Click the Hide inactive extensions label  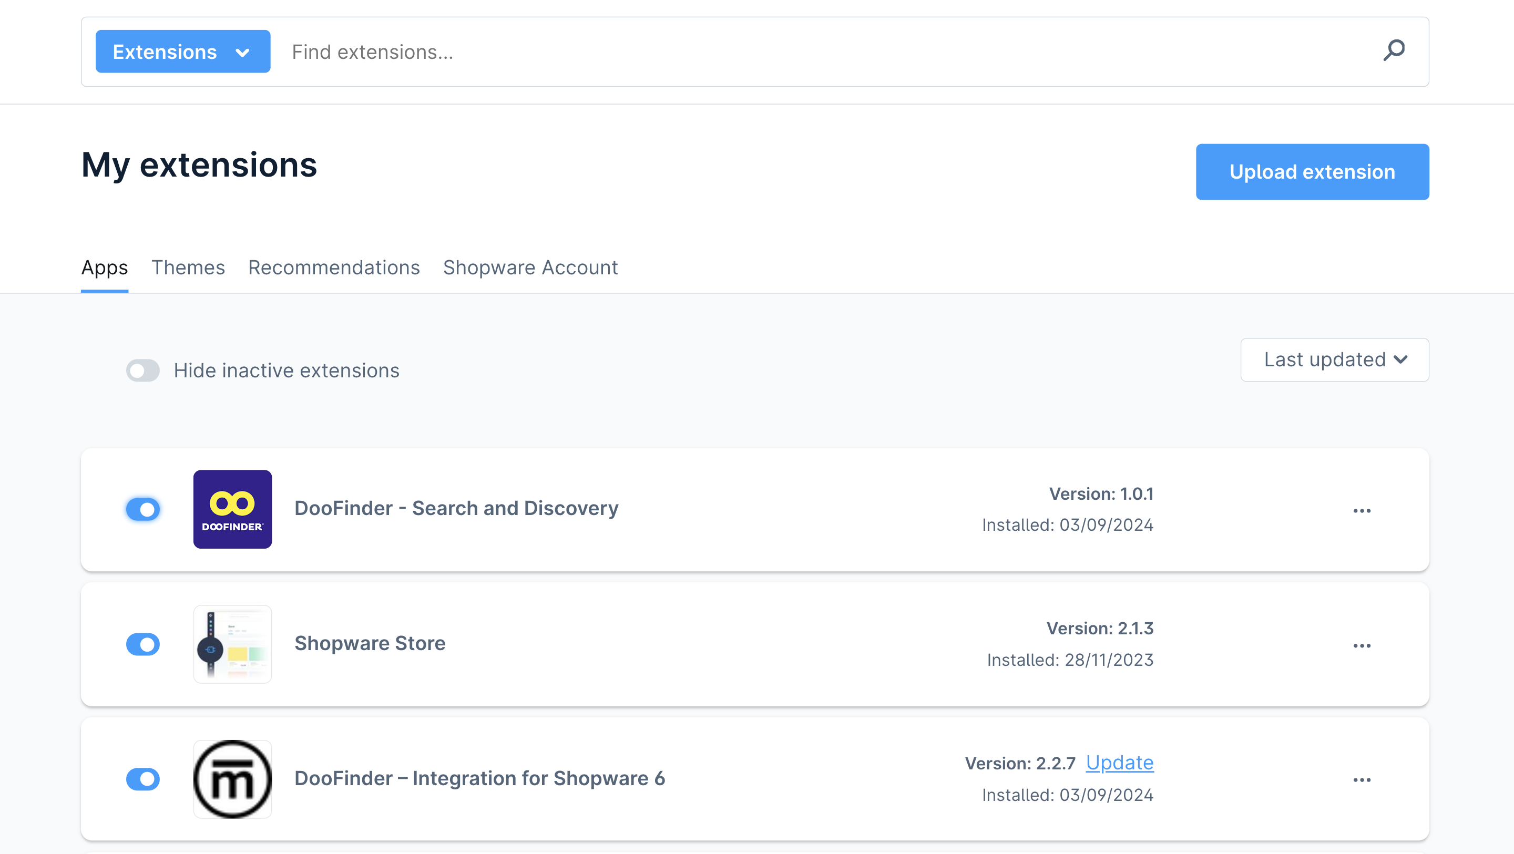pos(287,371)
